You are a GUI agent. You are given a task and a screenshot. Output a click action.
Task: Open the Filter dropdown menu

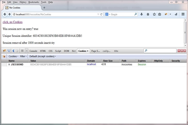click(x=23, y=56)
